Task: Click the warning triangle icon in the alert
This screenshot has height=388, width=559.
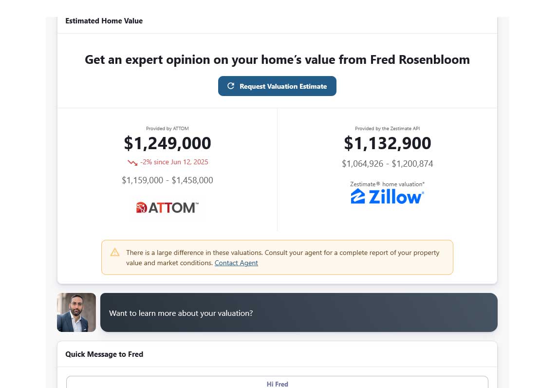Action: coord(115,252)
